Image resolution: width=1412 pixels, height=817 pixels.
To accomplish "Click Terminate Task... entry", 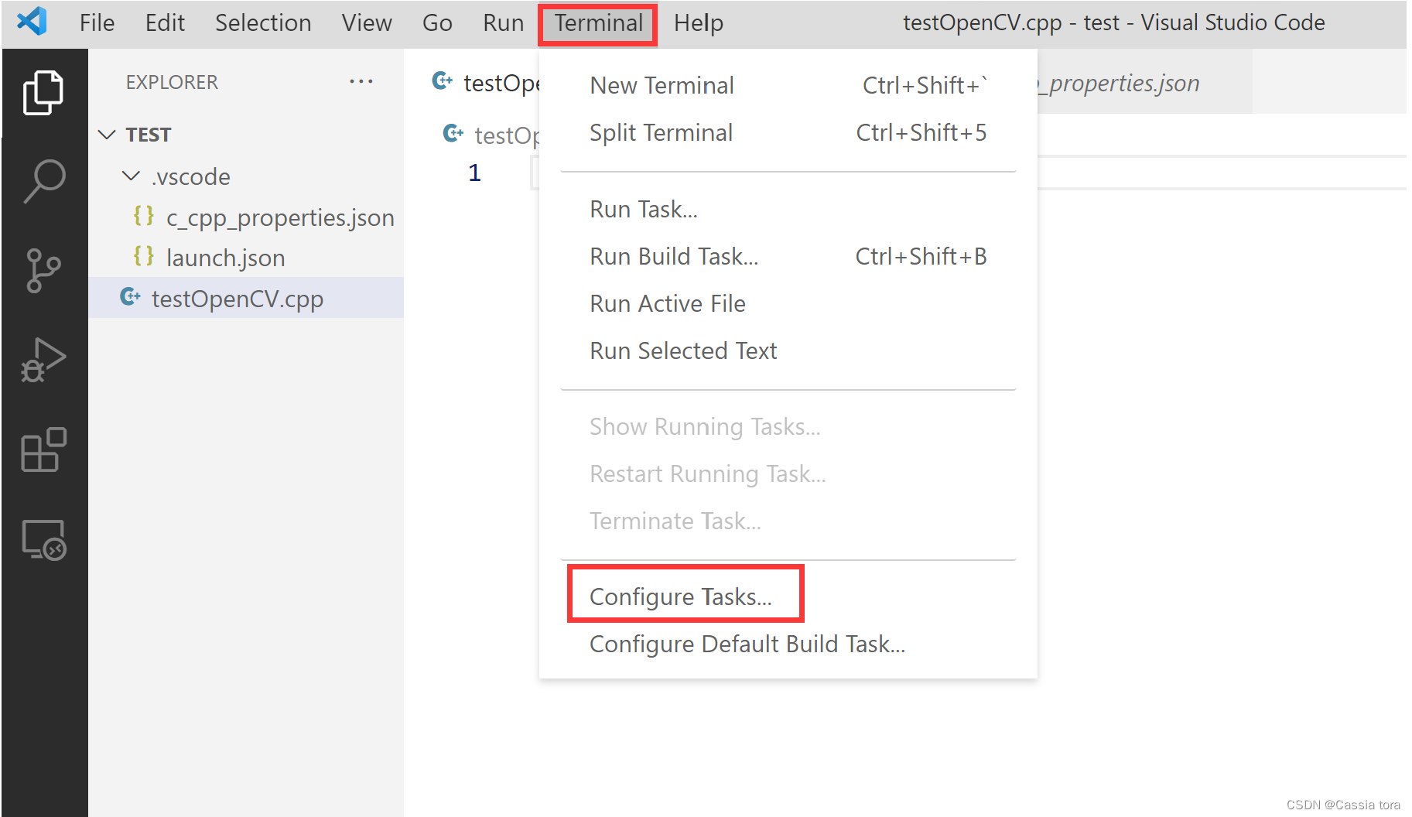I will coord(788,521).
